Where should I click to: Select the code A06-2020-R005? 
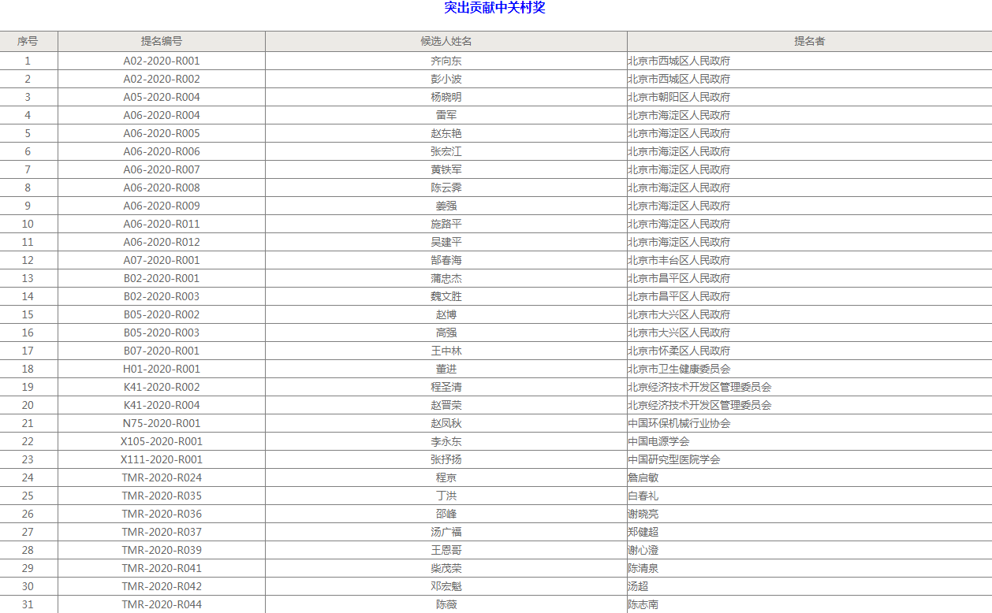tap(162, 133)
